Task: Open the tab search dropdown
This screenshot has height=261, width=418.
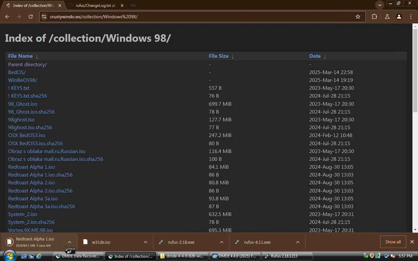Action: (x=379, y=5)
